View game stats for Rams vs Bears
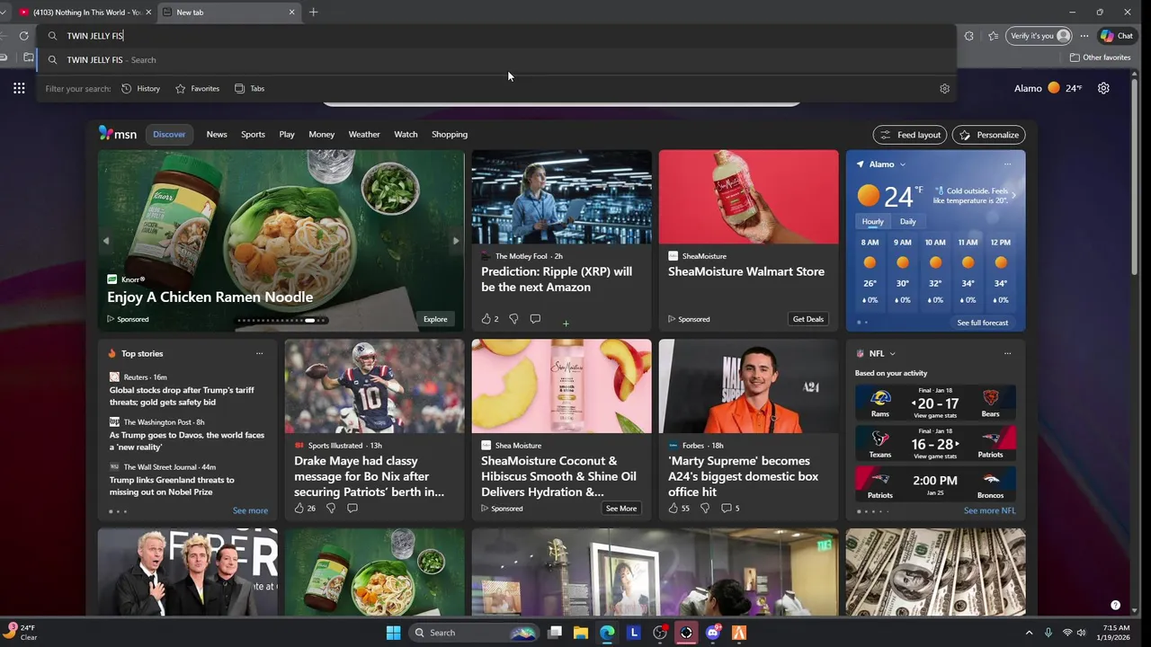Screen dimensions: 1151x647 pos(935,416)
